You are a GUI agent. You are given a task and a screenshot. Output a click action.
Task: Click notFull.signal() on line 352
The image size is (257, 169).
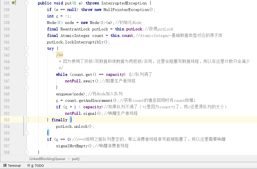[x=83, y=113]
